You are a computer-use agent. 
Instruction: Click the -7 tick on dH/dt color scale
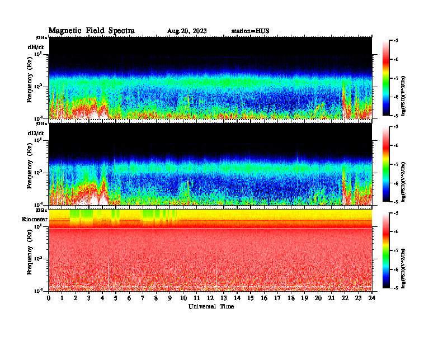[x=396, y=78]
